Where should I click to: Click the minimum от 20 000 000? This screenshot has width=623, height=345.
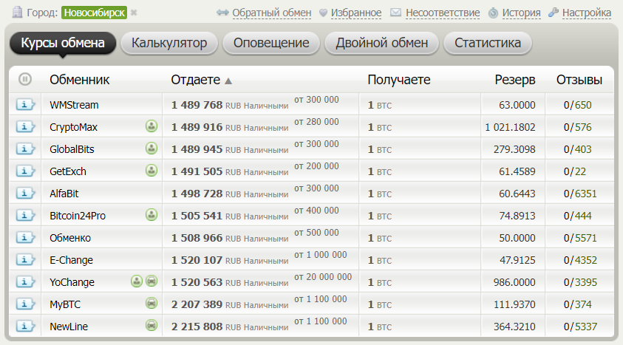323,277
